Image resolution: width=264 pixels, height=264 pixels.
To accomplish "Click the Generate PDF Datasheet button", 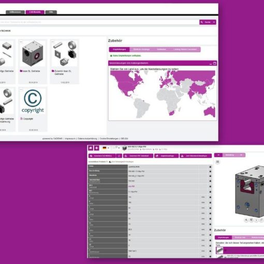I will pos(138,156).
